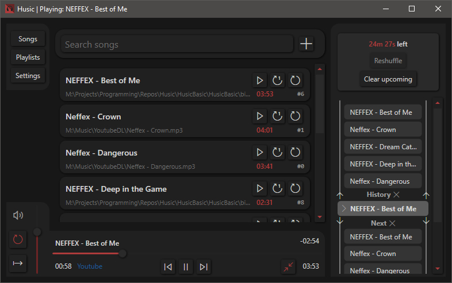Click plain circular arrow icon on Deep in the Game card

tap(295, 188)
